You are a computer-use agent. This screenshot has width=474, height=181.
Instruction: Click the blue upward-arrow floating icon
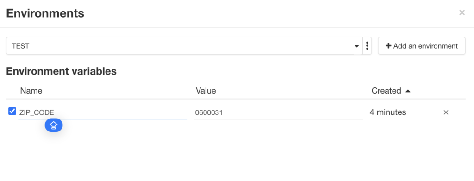coord(54,125)
